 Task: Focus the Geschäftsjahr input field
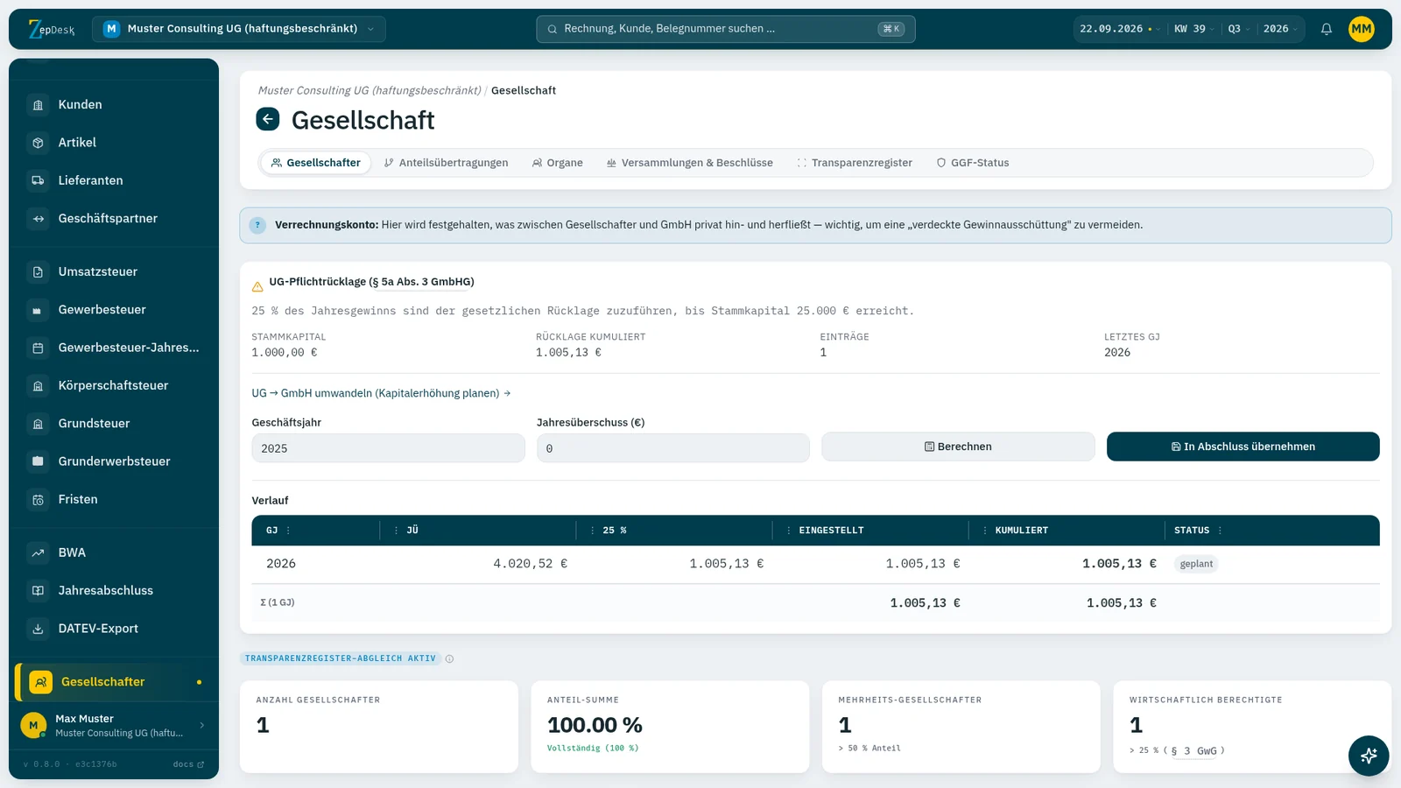point(388,448)
